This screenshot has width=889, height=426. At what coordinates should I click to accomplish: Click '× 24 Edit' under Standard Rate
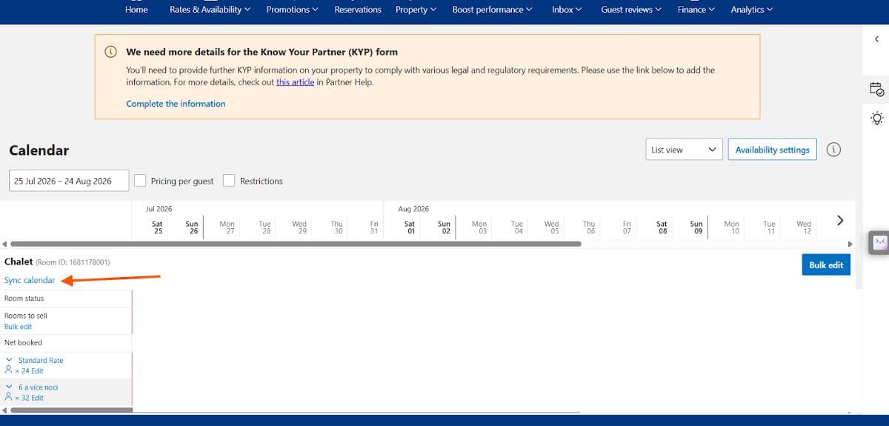click(x=29, y=370)
